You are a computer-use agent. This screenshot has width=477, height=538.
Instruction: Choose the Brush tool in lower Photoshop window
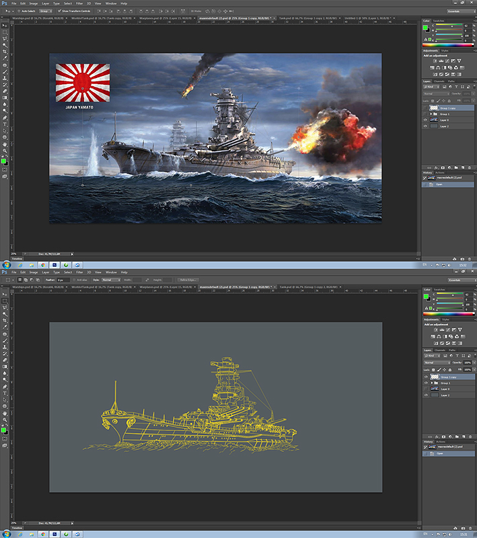[5, 340]
